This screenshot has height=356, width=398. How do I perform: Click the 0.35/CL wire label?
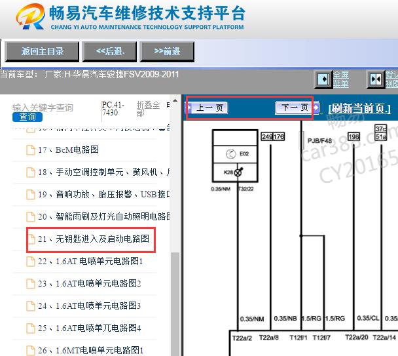tap(368, 318)
